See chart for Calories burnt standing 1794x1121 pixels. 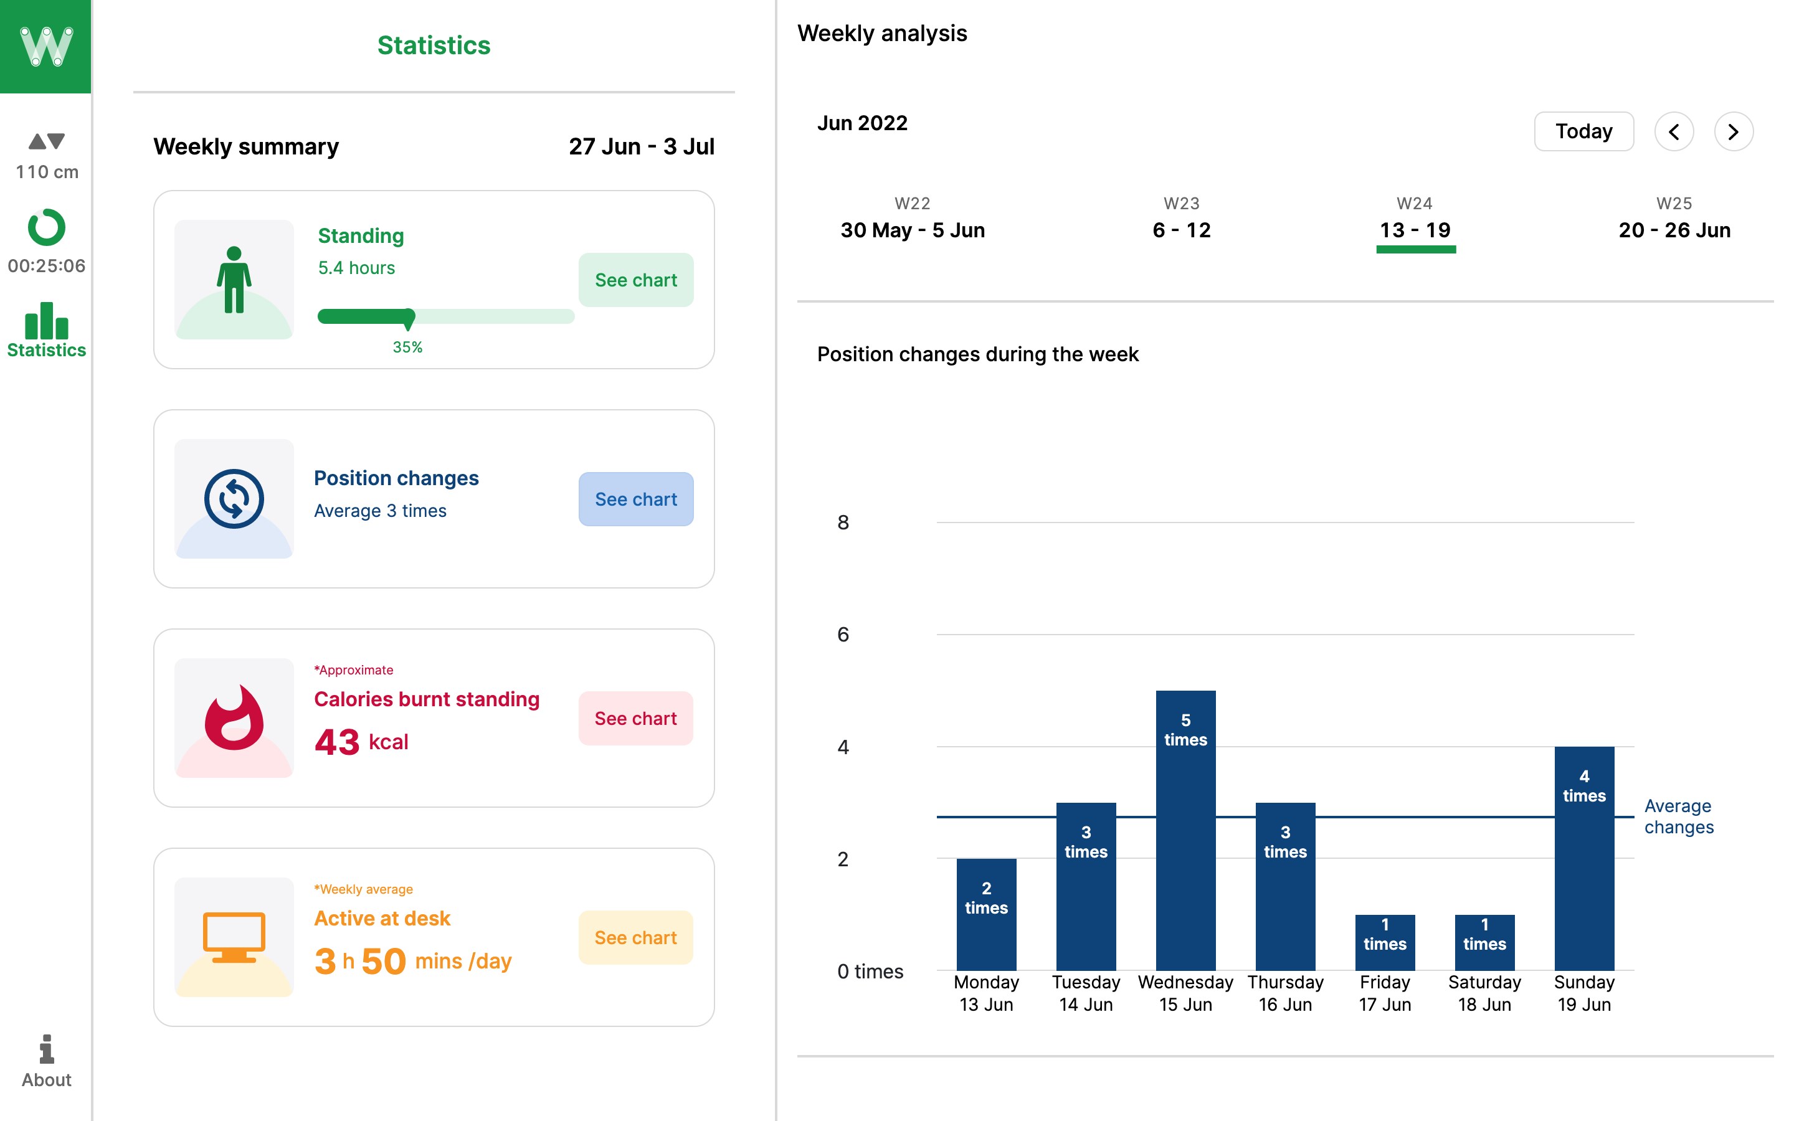(635, 719)
